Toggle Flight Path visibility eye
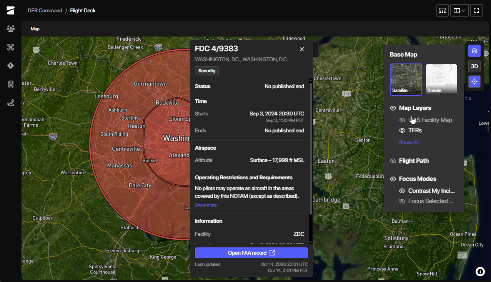The width and height of the screenshot is (491, 282). click(x=393, y=161)
